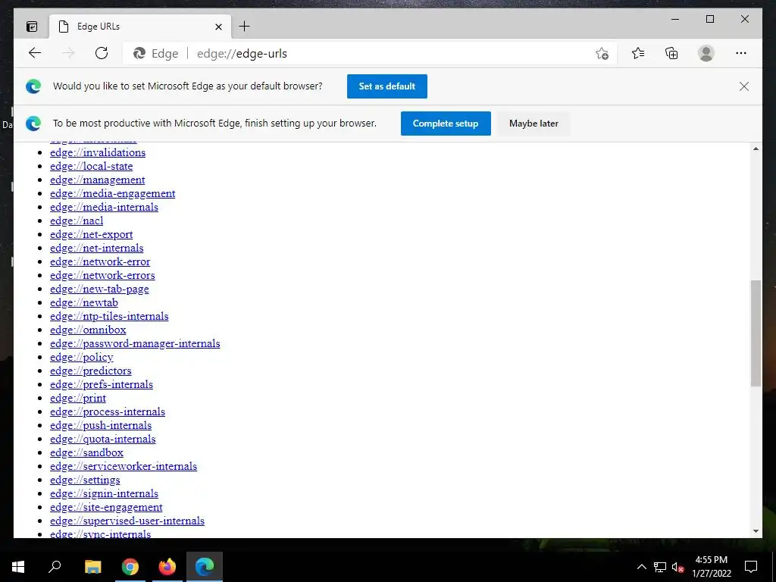Open the user profile avatar
Viewport: 776px width, 582px height.
pos(706,53)
